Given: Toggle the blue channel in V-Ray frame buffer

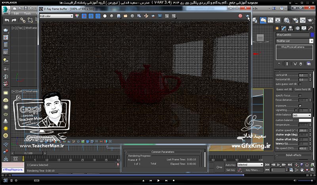Looking at the screenshot, I should point(97,16).
